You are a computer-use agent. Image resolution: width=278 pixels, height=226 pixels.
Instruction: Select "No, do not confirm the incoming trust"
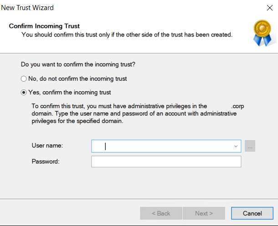pyautogui.click(x=24, y=79)
